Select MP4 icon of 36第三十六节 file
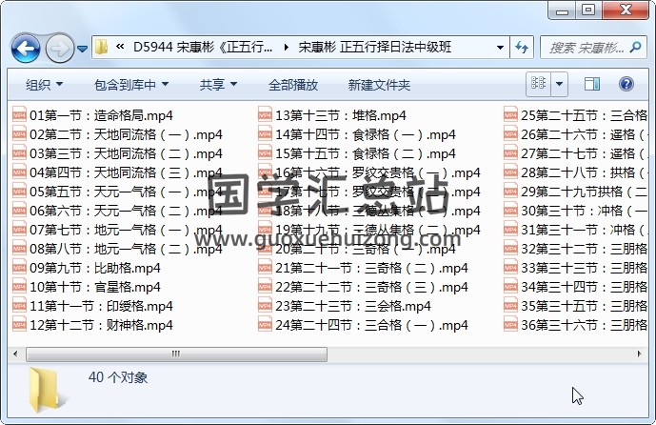Screen dimensions: 656x425 pyautogui.click(x=510, y=325)
